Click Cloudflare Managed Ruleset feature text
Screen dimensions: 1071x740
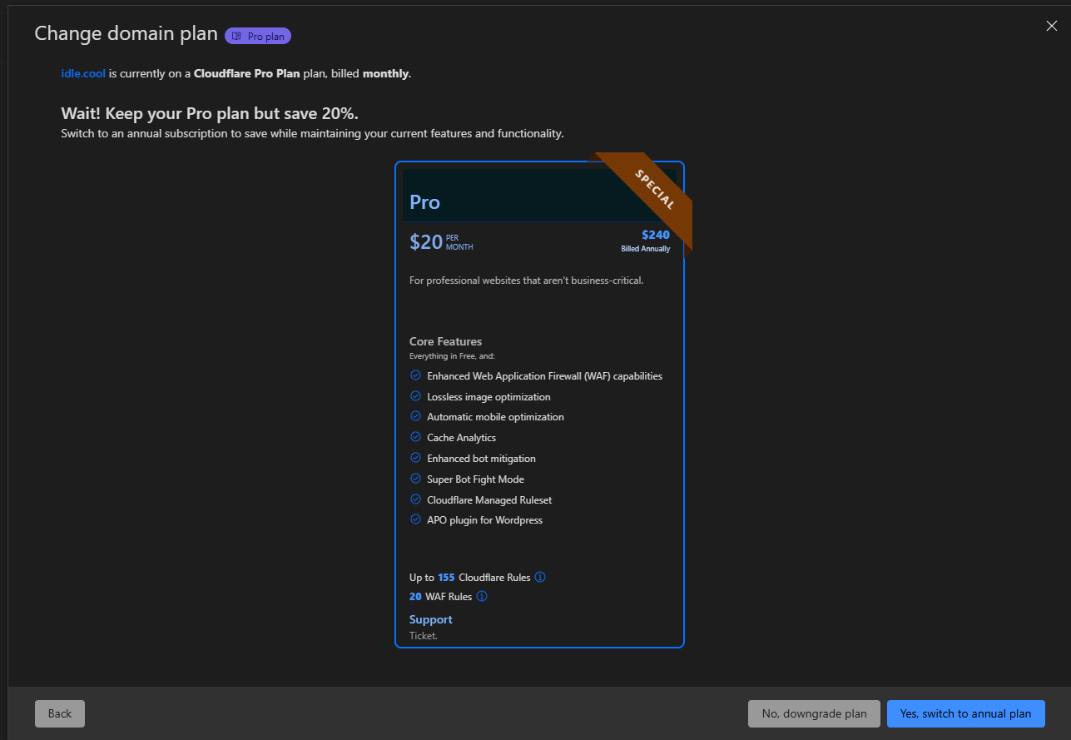coord(489,500)
